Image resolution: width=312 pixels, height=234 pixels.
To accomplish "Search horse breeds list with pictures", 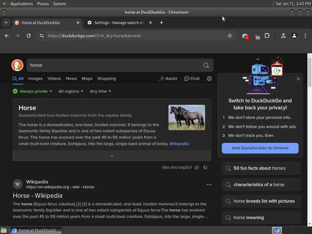I will (x=261, y=201).
